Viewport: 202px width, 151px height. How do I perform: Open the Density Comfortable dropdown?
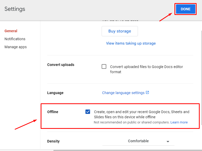138,141
